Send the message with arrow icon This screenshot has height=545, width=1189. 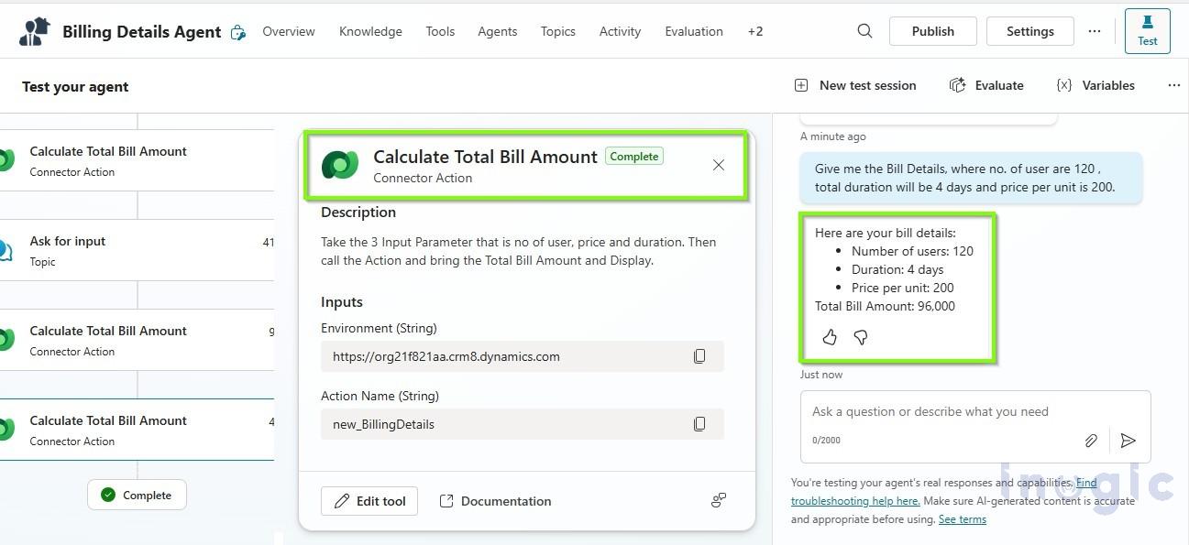point(1128,441)
